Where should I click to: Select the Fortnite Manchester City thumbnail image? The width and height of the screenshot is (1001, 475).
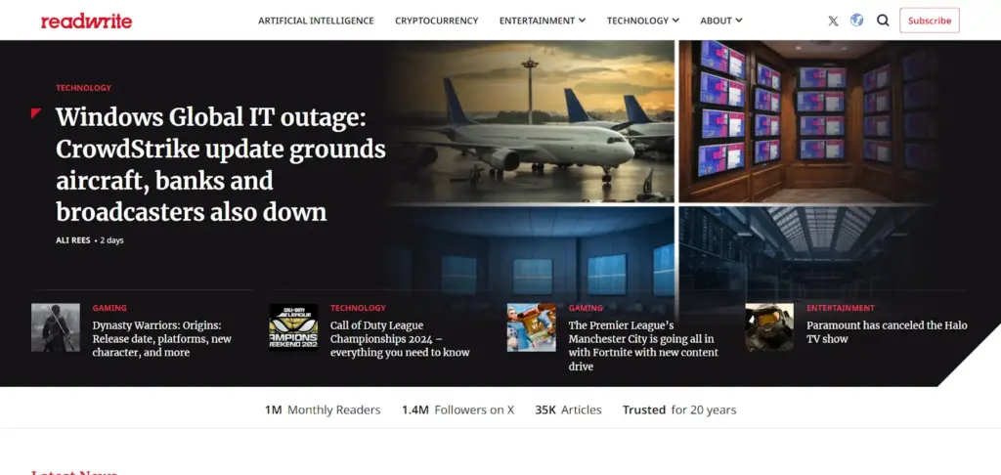click(x=531, y=327)
